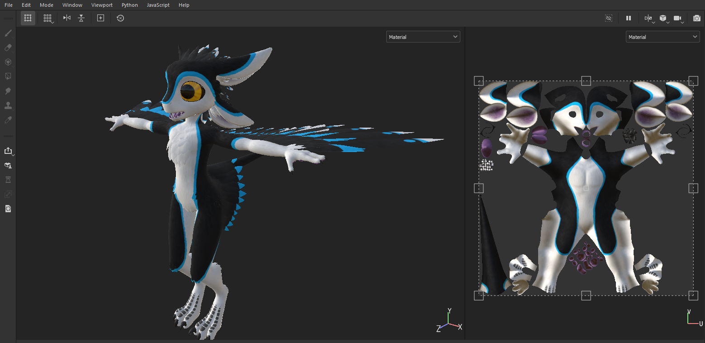The width and height of the screenshot is (705, 343).
Task: Open the Viewport menu
Action: point(102,5)
